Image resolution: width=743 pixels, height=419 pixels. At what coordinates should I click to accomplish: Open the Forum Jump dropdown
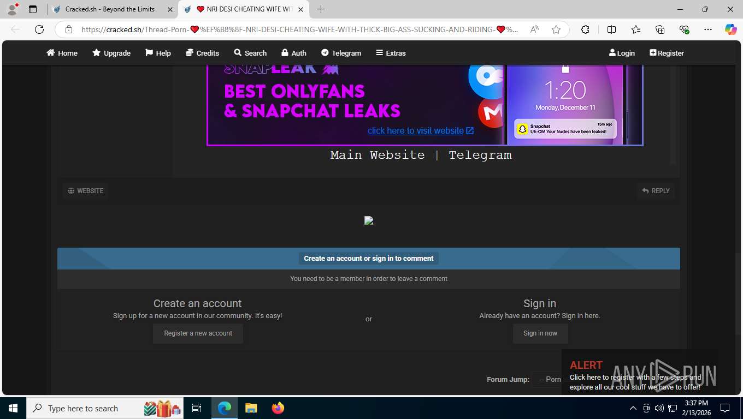pos(547,379)
